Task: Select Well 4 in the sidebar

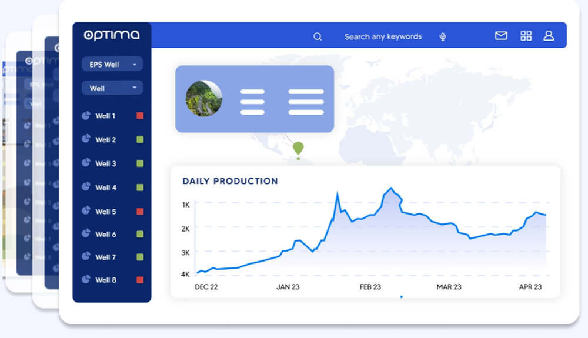Action: point(106,188)
